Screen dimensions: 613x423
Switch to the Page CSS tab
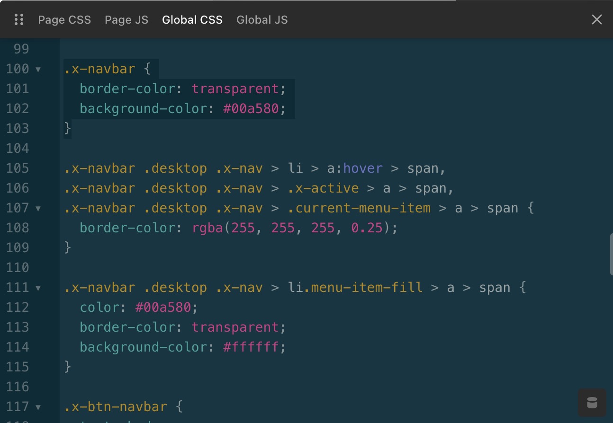click(64, 20)
